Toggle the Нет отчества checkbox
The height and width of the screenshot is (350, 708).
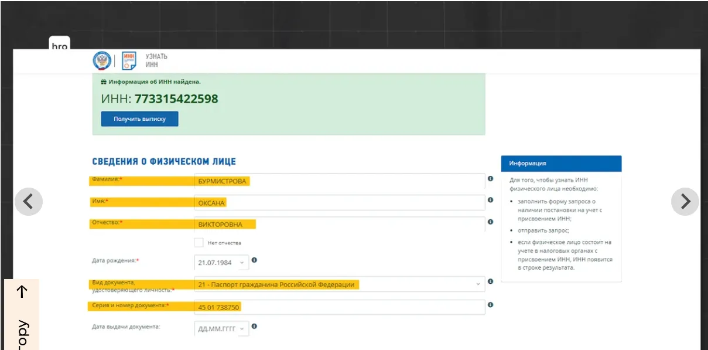click(x=199, y=243)
